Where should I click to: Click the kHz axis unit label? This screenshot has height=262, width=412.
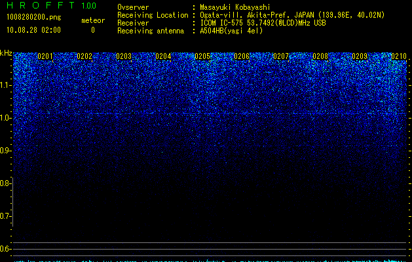click(x=6, y=53)
